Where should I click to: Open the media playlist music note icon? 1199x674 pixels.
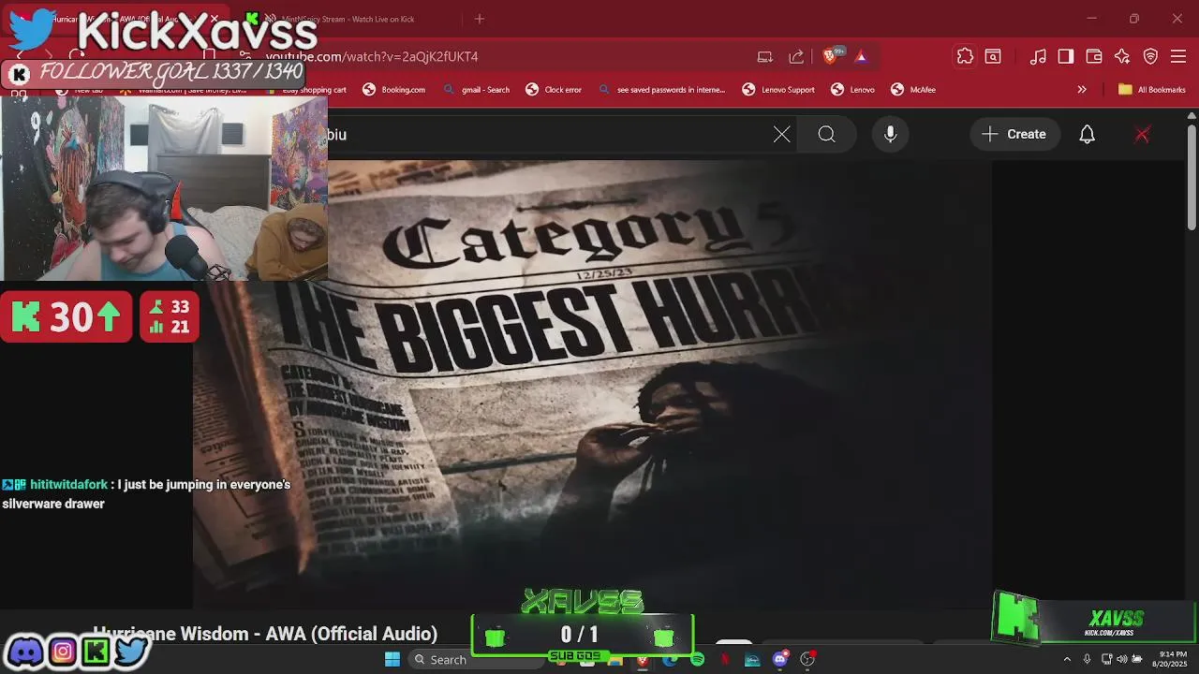click(x=1038, y=56)
